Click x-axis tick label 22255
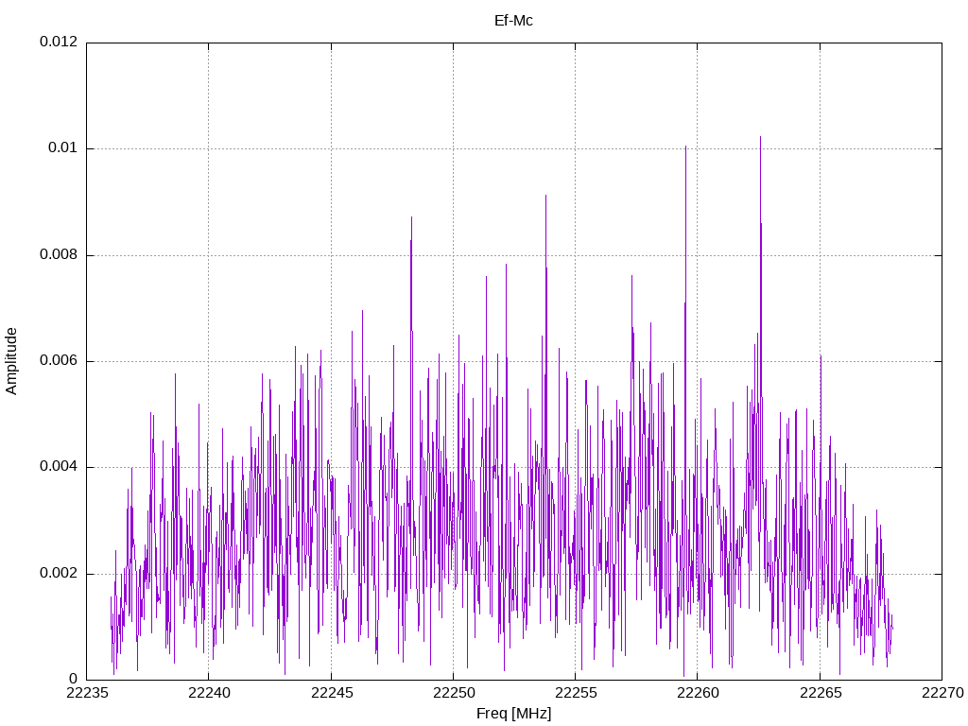This screenshot has height=726, width=968. pyautogui.click(x=576, y=693)
